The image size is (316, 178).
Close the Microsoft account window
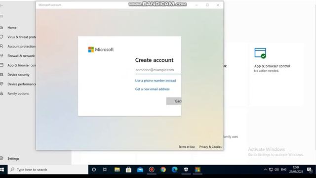tap(218, 5)
